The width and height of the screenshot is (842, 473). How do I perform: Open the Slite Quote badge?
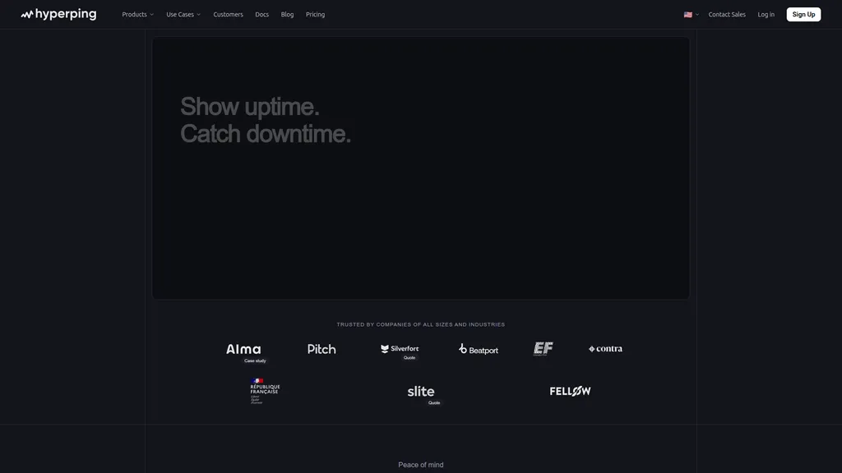coord(434,402)
